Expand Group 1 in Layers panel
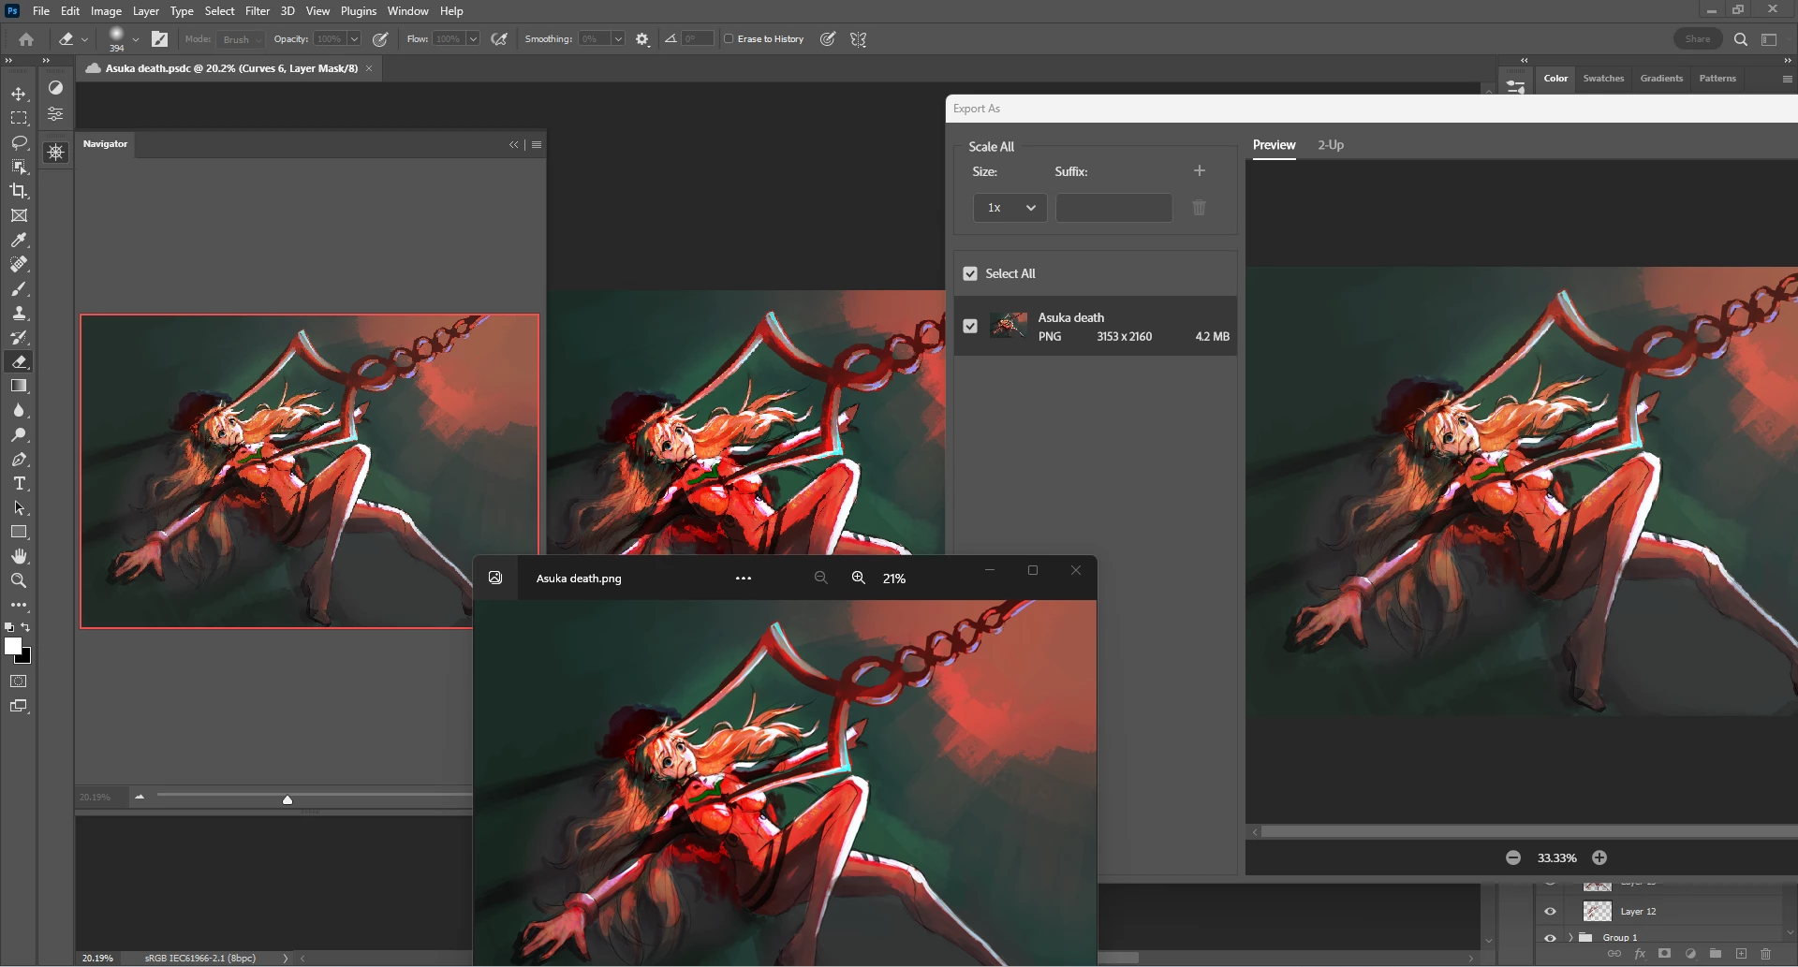The height and width of the screenshot is (967, 1798). (1570, 937)
